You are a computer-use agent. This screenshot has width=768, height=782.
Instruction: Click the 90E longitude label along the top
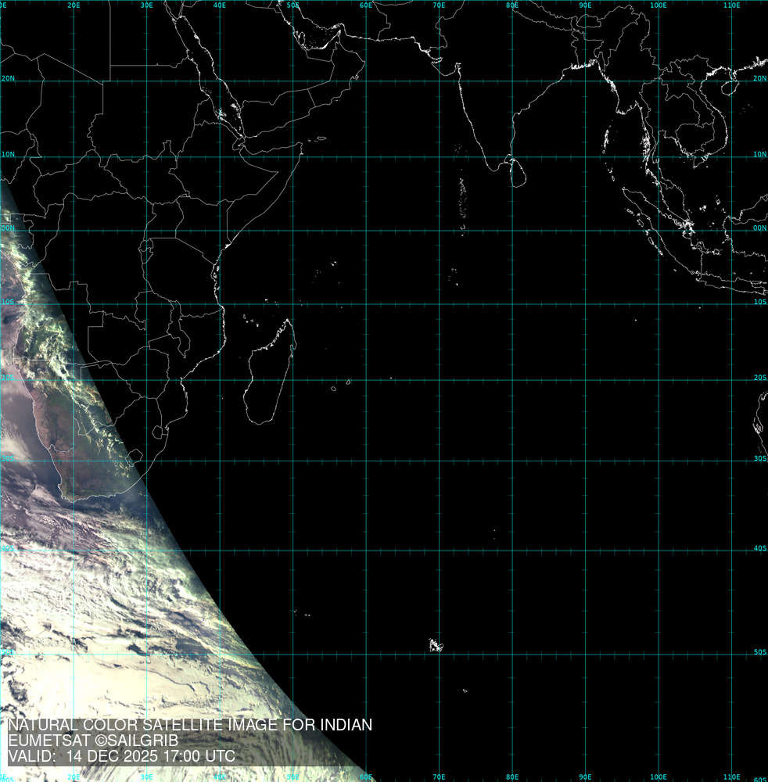(x=585, y=5)
